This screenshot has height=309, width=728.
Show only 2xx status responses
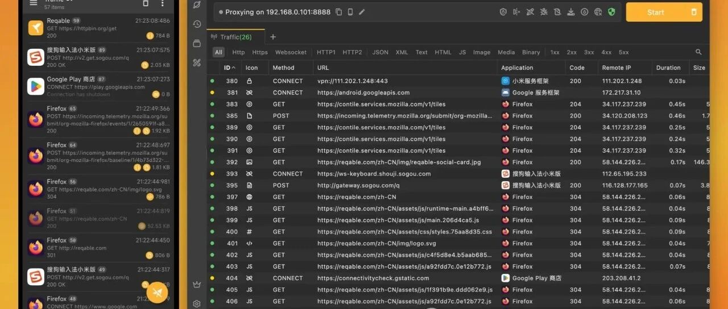[572, 52]
